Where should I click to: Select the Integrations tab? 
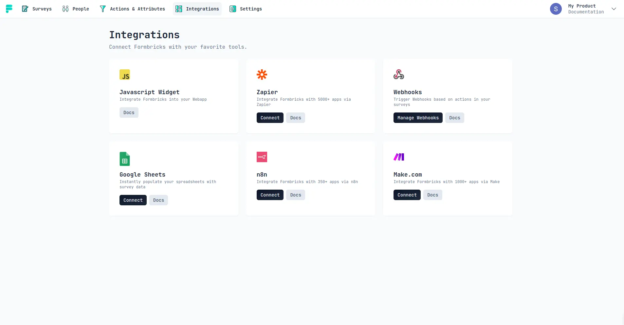click(197, 9)
